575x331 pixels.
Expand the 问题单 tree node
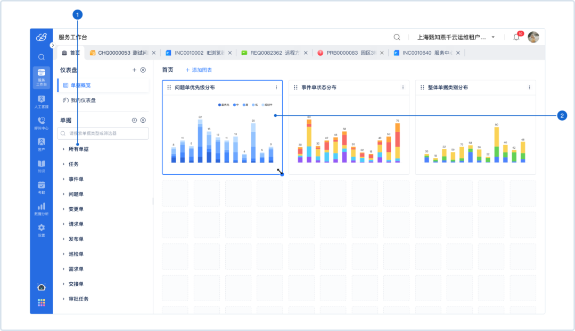coord(63,194)
